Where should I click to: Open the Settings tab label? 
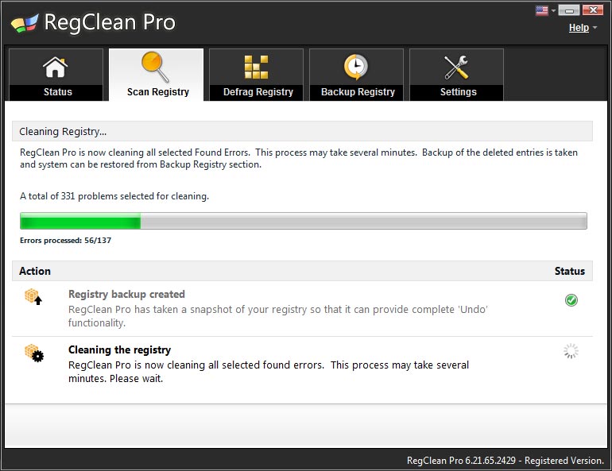459,92
